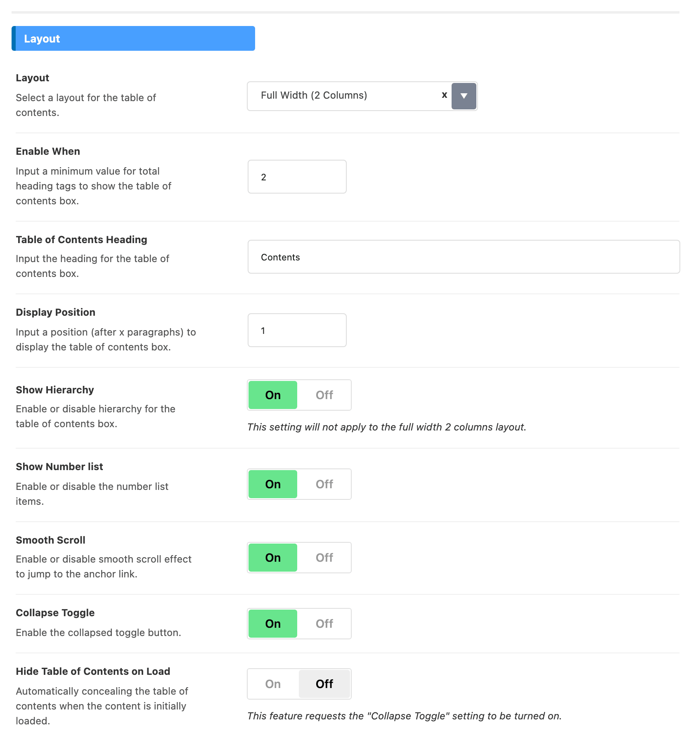The height and width of the screenshot is (752, 691).
Task: Click the 'Enable When' setting label
Action: click(x=48, y=151)
